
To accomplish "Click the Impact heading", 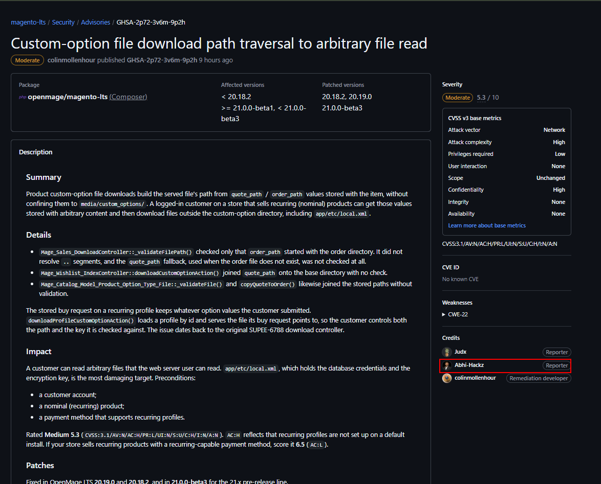I will point(38,352).
